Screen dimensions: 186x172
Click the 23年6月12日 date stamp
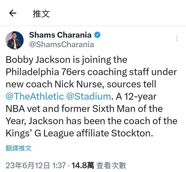point(28,166)
